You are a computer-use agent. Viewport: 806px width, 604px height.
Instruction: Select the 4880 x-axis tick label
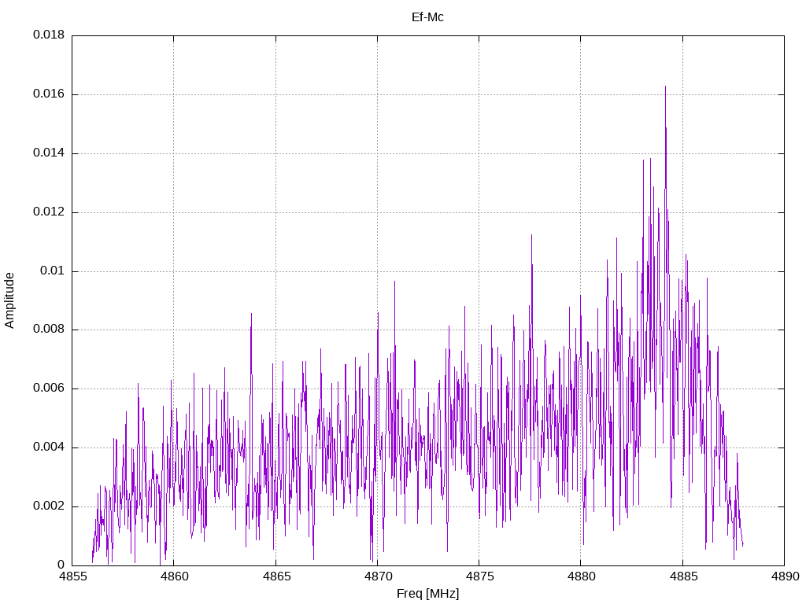coord(580,576)
